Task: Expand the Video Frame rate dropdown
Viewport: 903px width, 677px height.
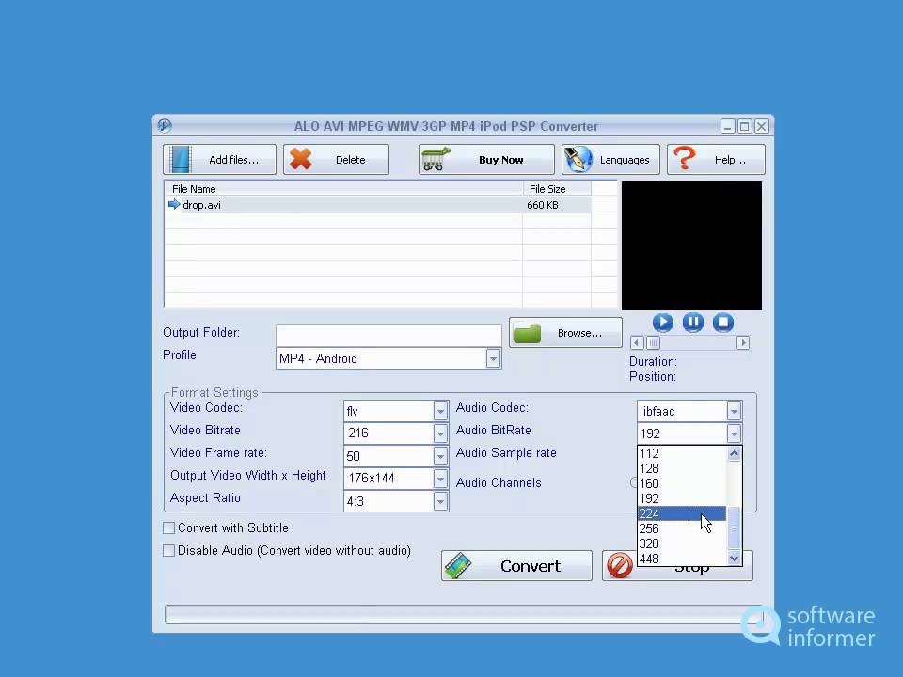Action: [x=440, y=456]
